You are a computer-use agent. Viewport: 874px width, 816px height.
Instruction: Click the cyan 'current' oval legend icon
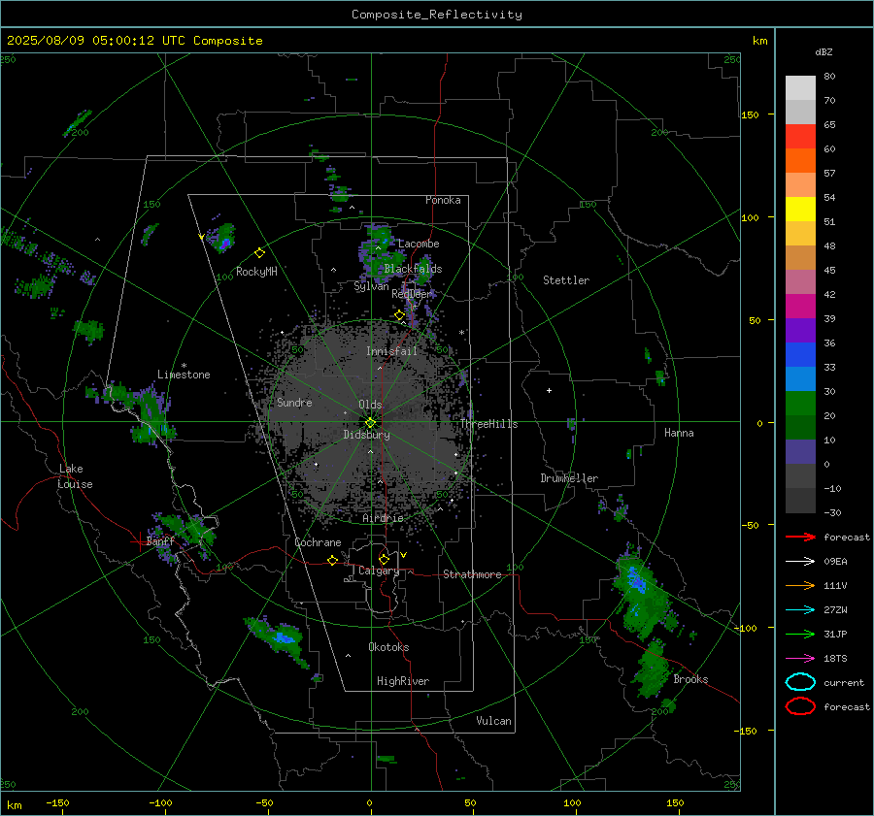coord(800,682)
